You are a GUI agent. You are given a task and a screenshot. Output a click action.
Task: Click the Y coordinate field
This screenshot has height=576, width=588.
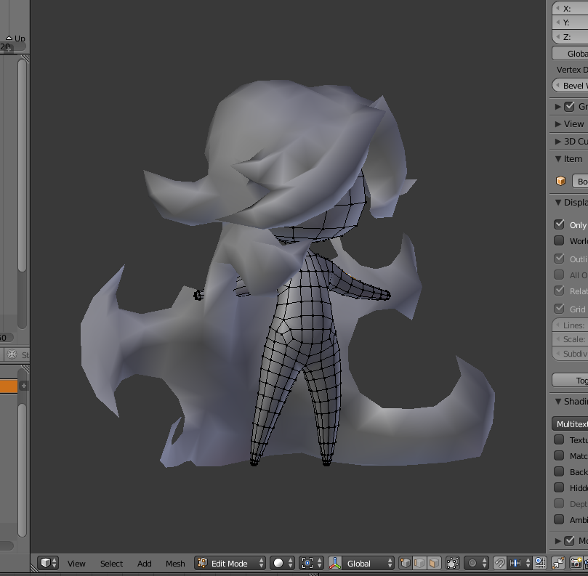pyautogui.click(x=570, y=23)
